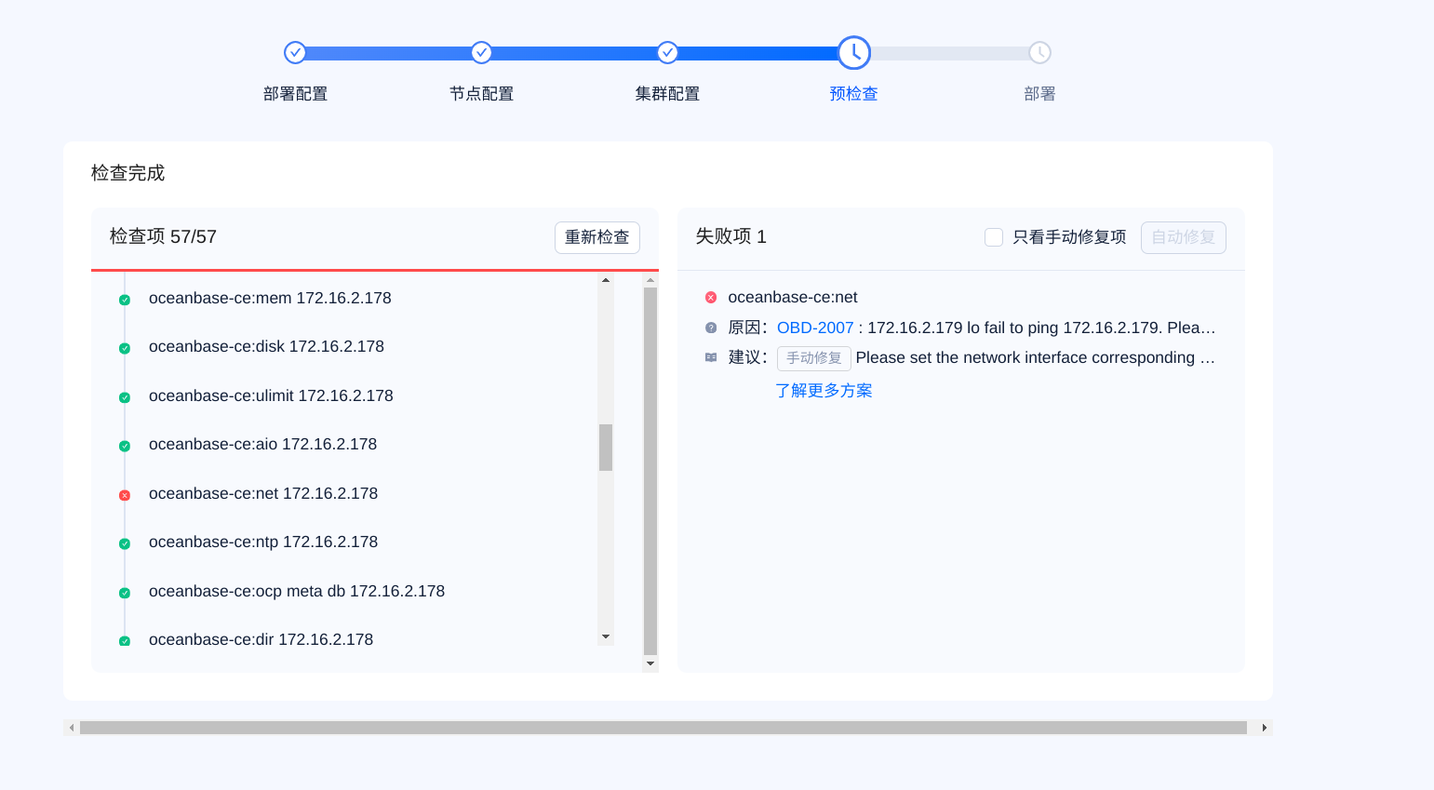Click the 集群配置 step check icon

pyautogui.click(x=667, y=53)
